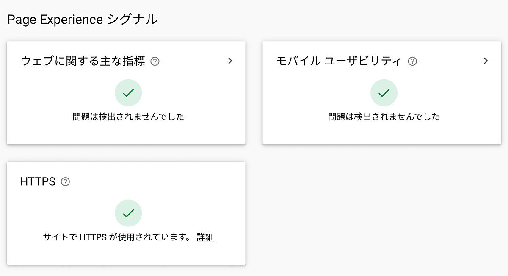
Task: Click the HTTPS card title text
Action: click(x=38, y=182)
